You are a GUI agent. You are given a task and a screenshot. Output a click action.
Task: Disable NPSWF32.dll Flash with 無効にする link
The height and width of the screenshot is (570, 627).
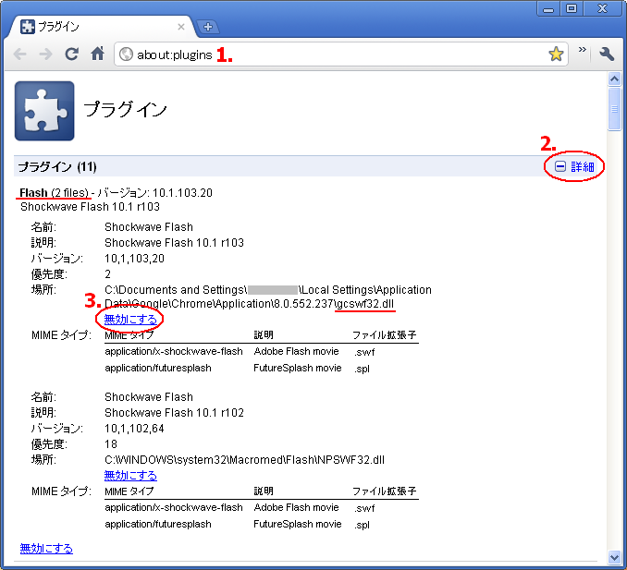(x=130, y=475)
